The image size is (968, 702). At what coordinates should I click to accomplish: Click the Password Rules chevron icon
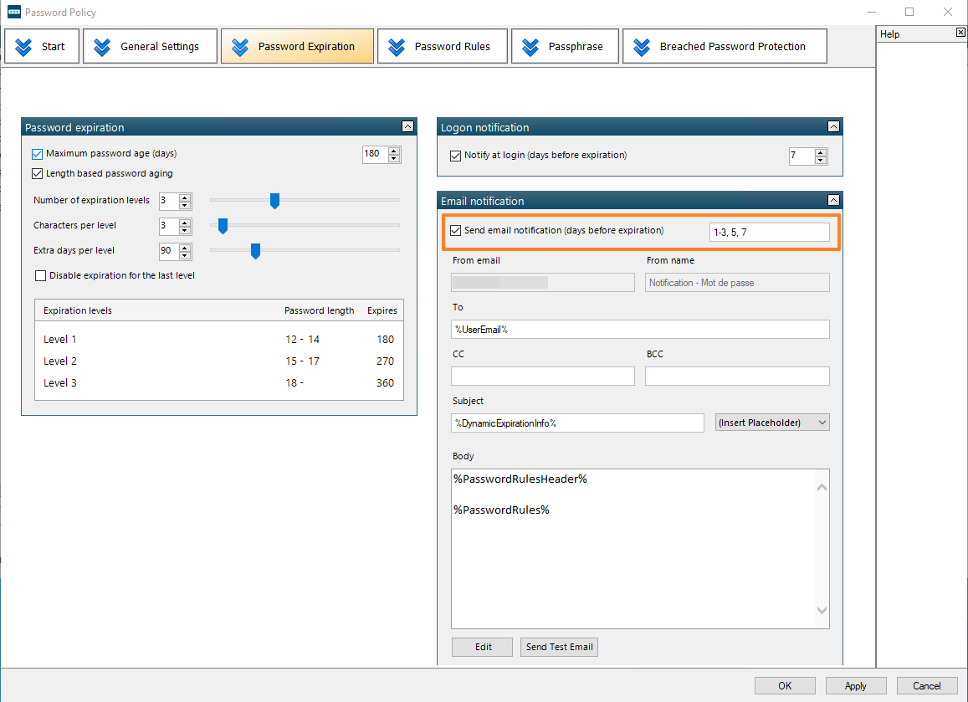pos(397,47)
